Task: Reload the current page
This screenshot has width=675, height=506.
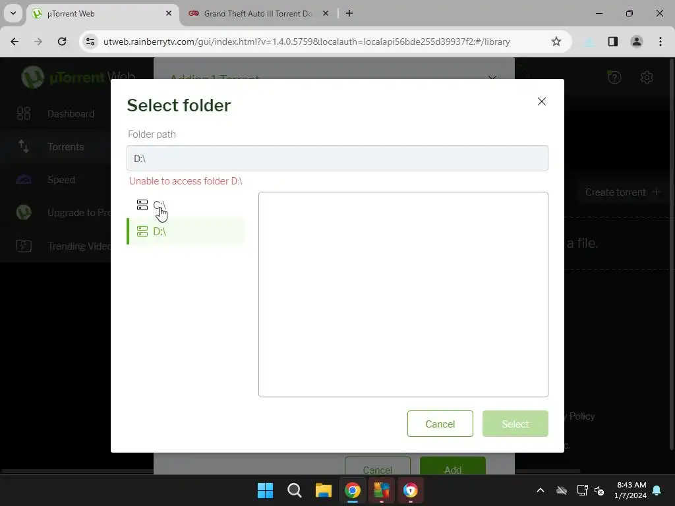Action: pos(62,42)
